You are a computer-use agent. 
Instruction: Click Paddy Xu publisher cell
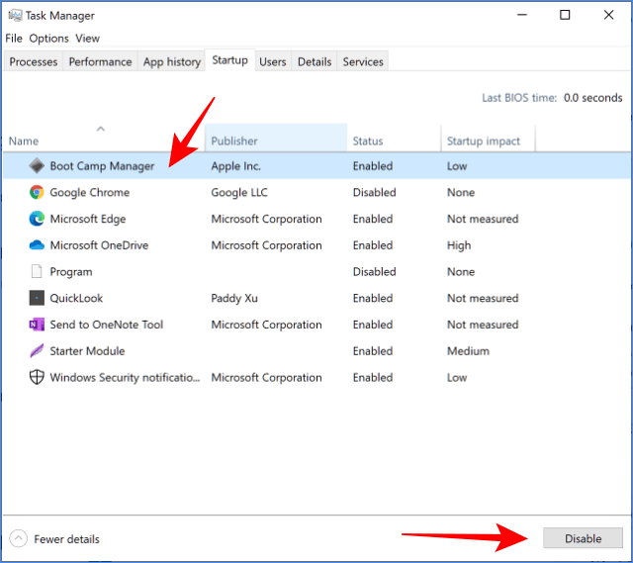click(x=234, y=298)
